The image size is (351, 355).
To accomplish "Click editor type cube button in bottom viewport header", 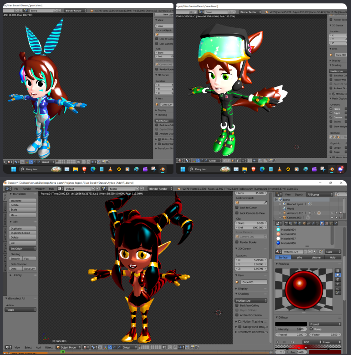I will click(x=9, y=347).
